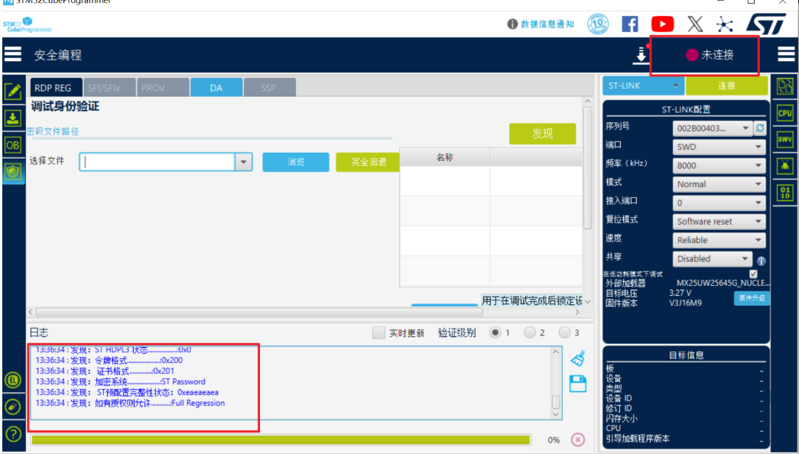Save the log using floppy disk icon

click(578, 384)
